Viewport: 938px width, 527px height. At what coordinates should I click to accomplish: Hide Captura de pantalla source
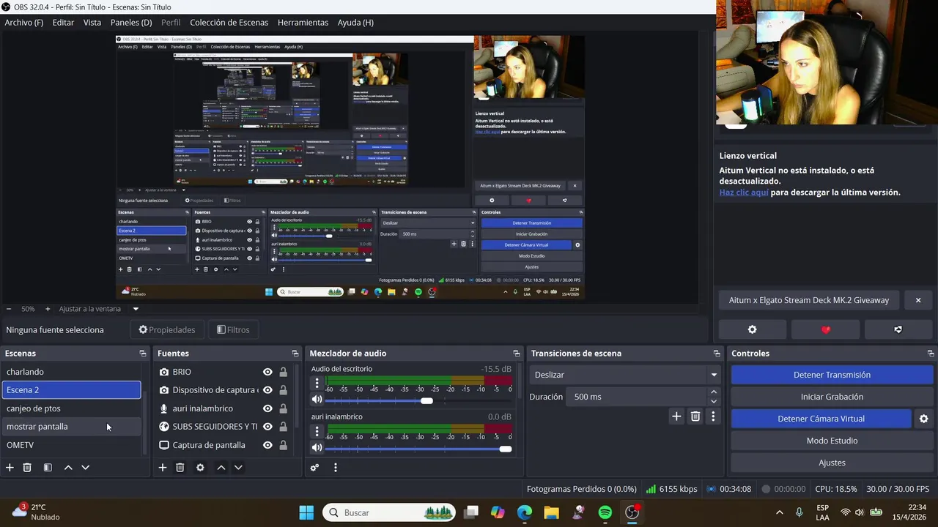coord(267,445)
